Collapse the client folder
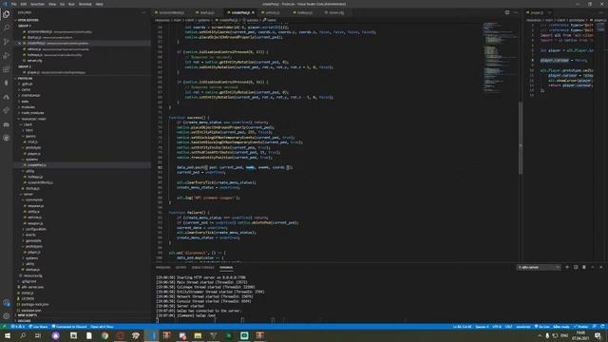 (x=28, y=124)
